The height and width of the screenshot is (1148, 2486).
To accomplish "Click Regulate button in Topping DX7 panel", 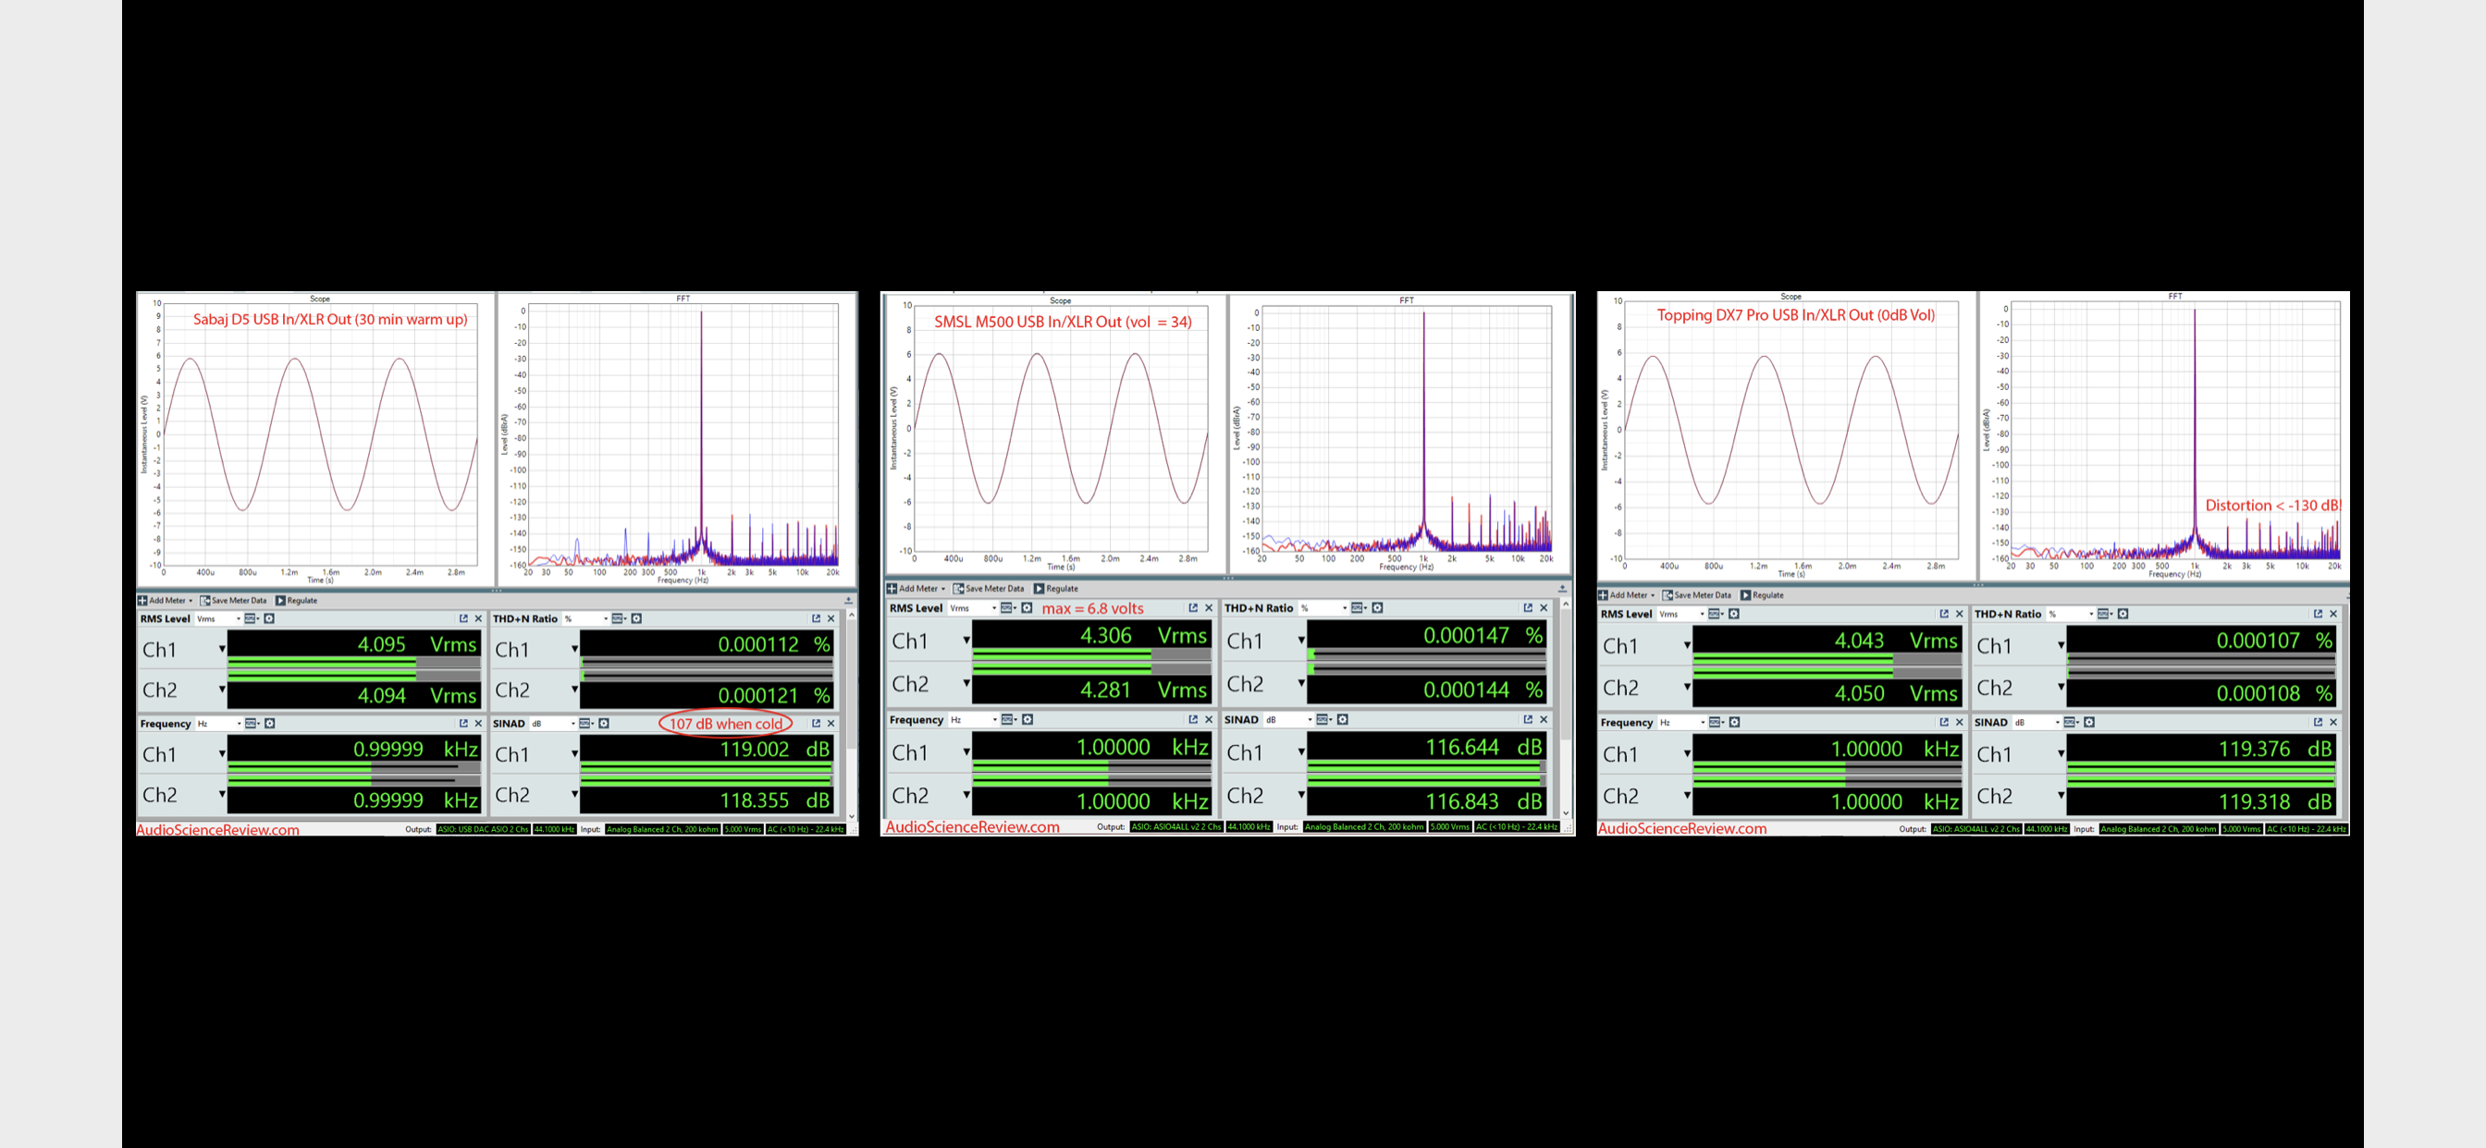I will point(1762,595).
